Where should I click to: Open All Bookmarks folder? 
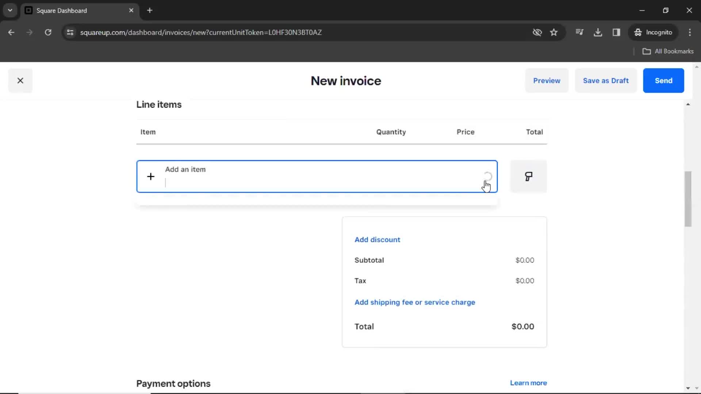(668, 51)
